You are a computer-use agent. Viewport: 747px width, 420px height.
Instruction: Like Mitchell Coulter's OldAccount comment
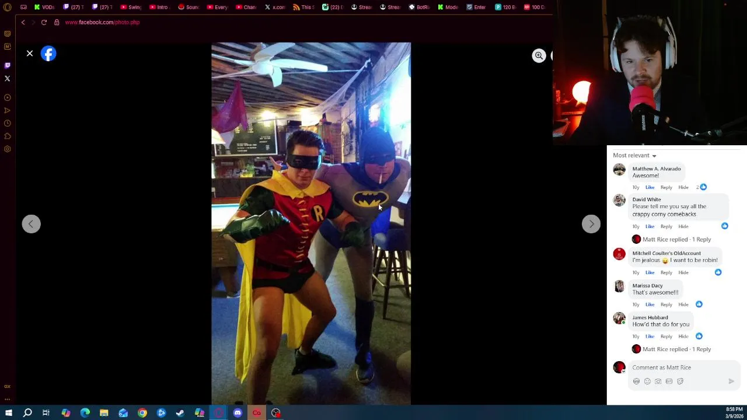pyautogui.click(x=650, y=272)
